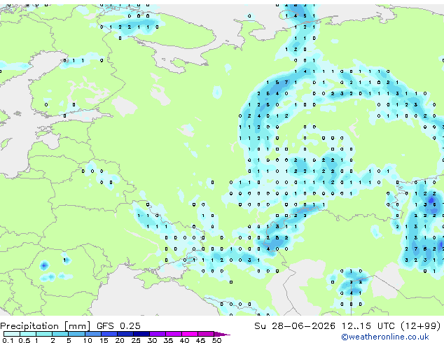Click the 0.1–0.5 mm palest legend swatch
The height and width of the screenshot is (343, 444).
pos(12,334)
